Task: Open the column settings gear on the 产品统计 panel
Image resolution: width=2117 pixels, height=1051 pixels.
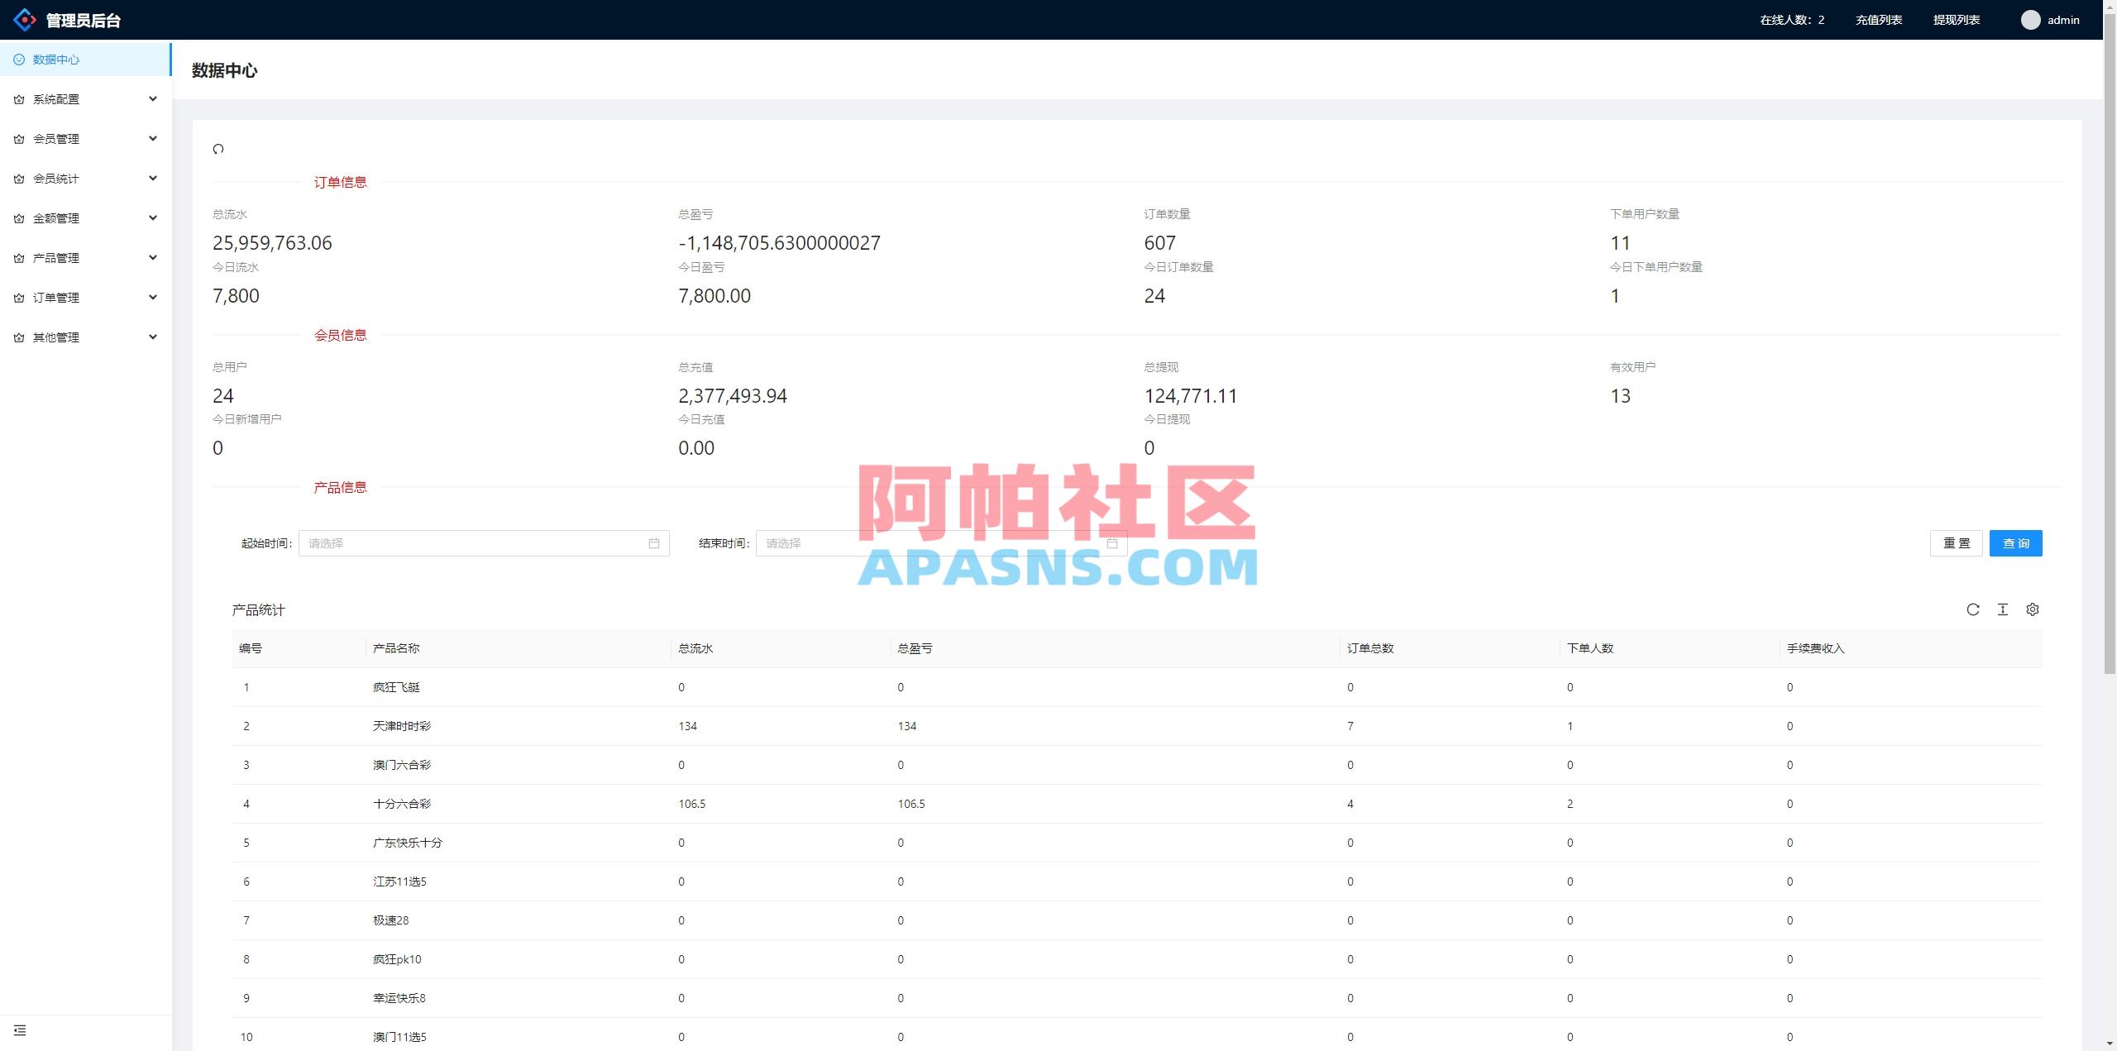Action: (2033, 609)
